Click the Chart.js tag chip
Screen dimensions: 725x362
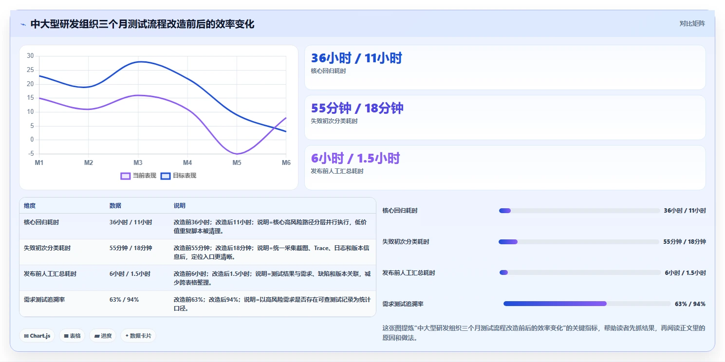[37, 336]
